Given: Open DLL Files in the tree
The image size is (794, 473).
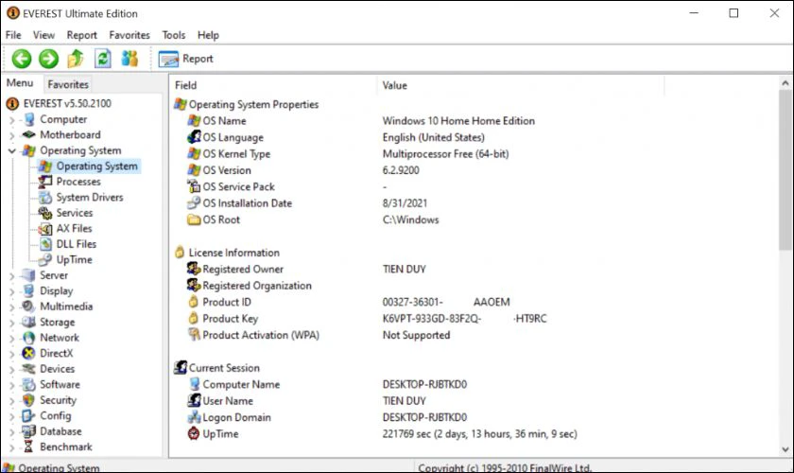Looking at the screenshot, I should point(76,244).
